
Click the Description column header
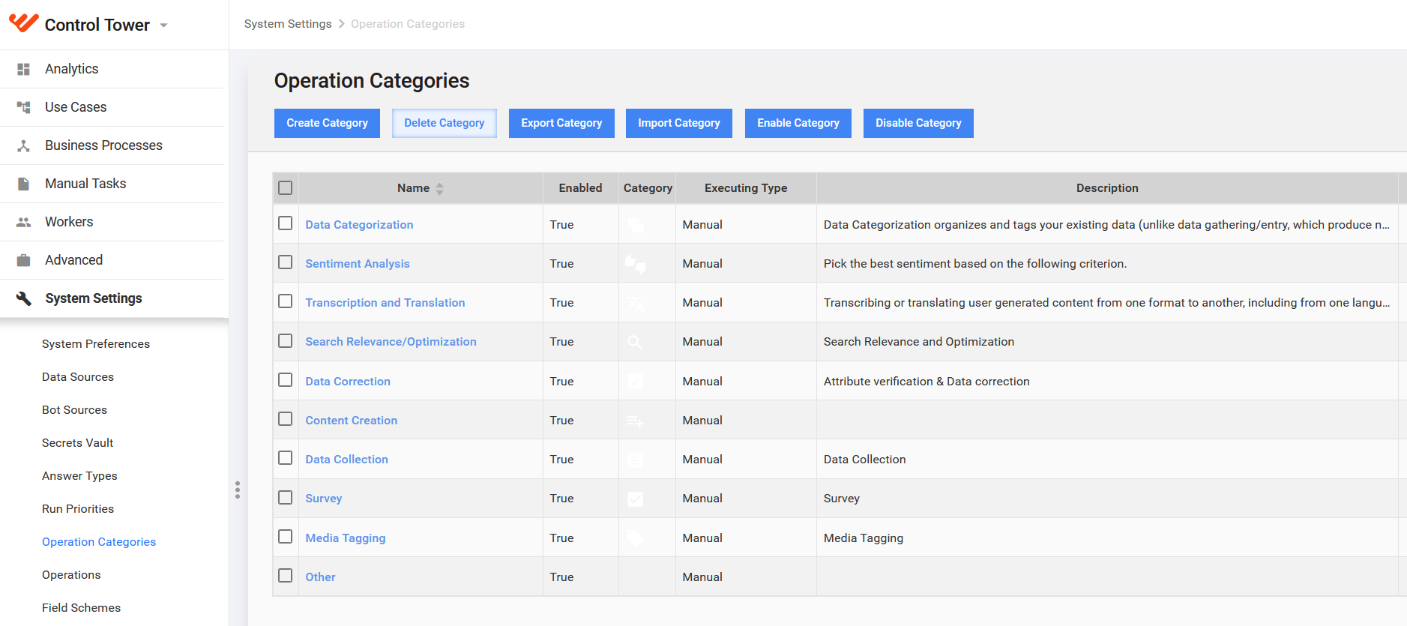point(1107,188)
